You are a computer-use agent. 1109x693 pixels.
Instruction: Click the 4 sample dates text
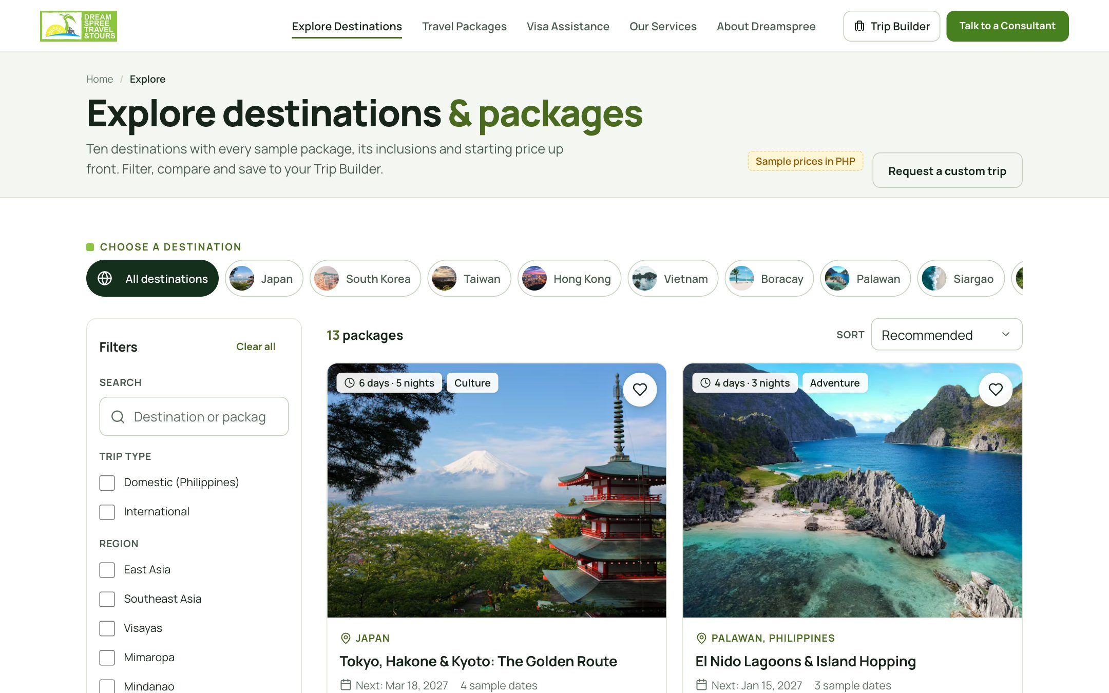(499, 685)
